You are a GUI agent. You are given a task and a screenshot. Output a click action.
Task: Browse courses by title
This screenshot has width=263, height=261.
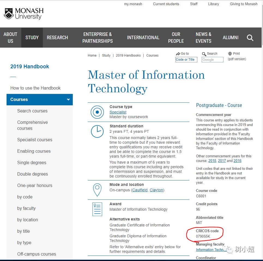pyautogui.click(x=23, y=231)
